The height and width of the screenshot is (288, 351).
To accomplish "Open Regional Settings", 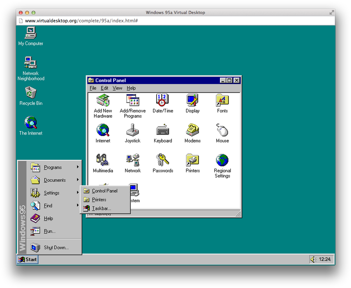I will [x=222, y=159].
